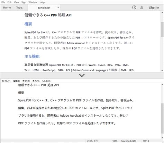Screen dimensions: 164x143
Task: Click the first line of text editor content
Action: point(38,85)
